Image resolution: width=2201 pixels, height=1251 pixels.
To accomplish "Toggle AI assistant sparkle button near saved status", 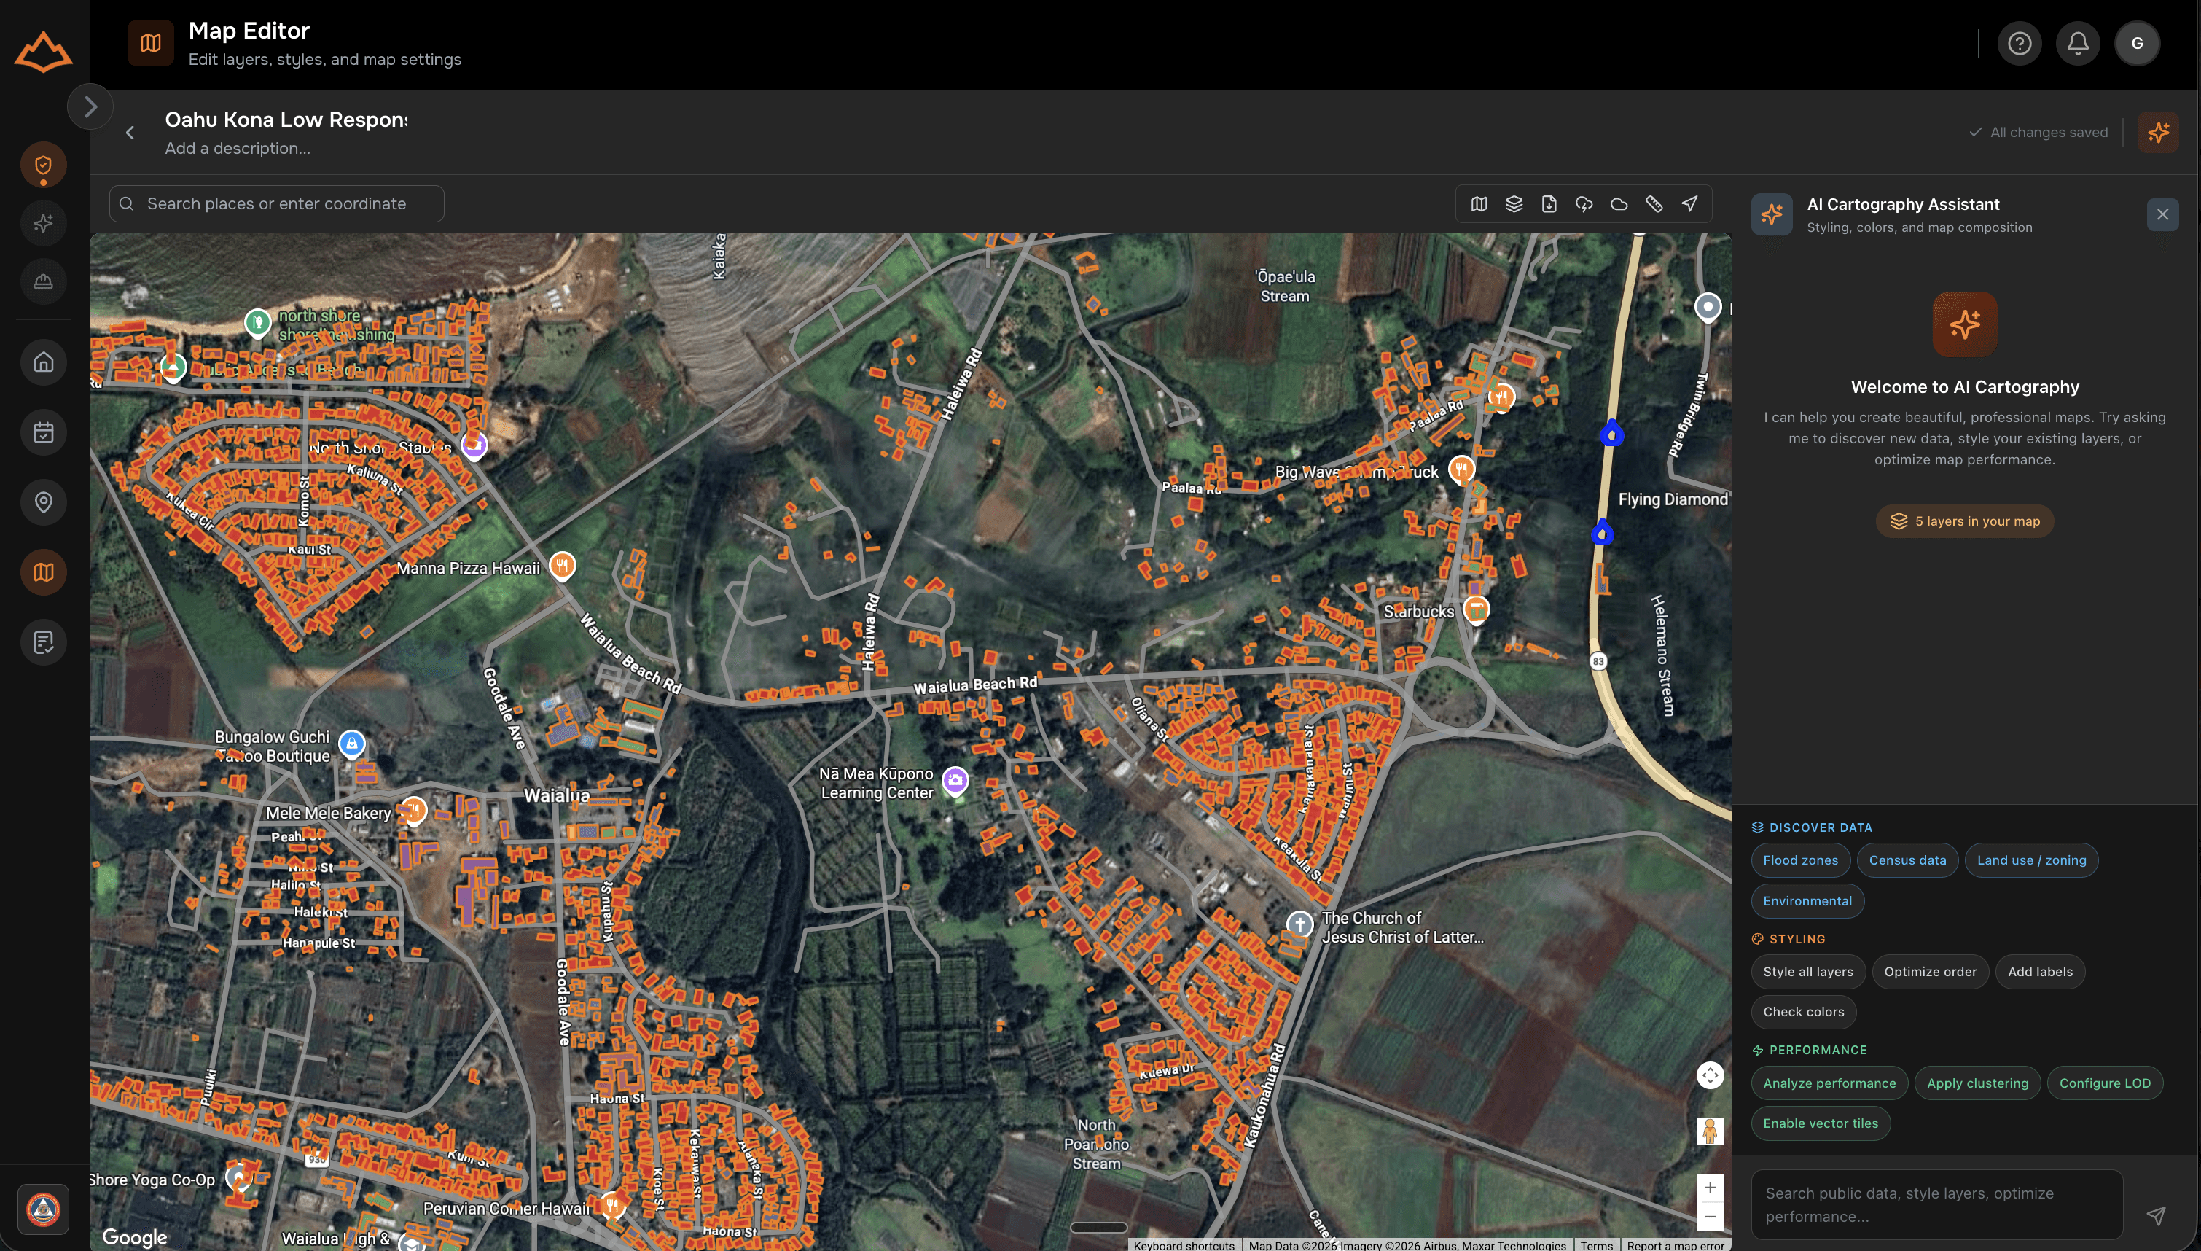I will point(2157,133).
